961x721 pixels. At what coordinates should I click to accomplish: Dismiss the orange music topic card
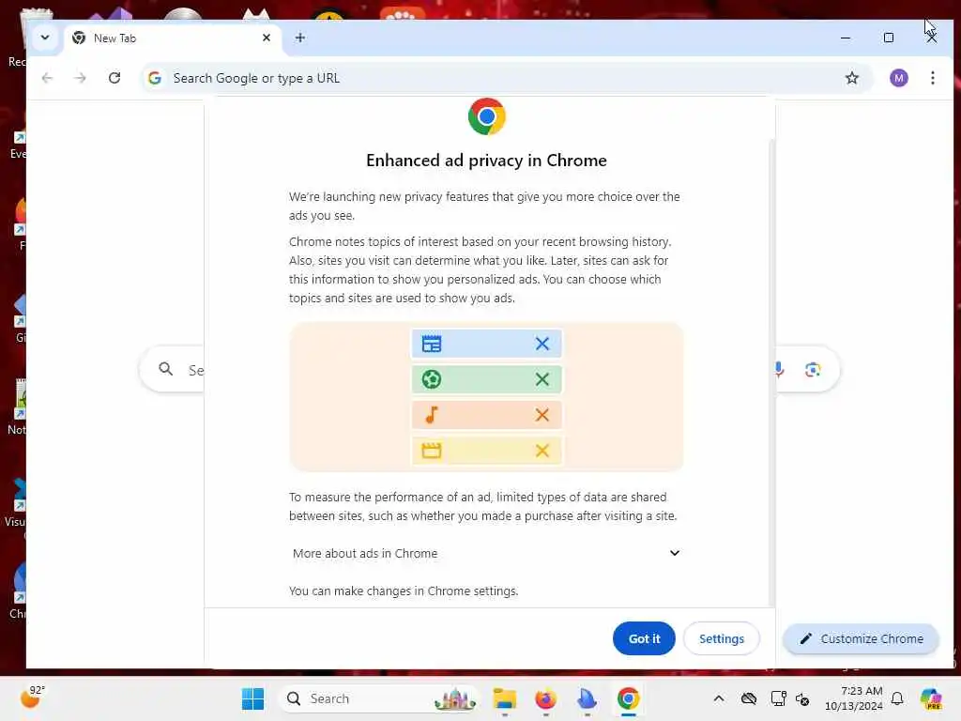[x=542, y=414]
